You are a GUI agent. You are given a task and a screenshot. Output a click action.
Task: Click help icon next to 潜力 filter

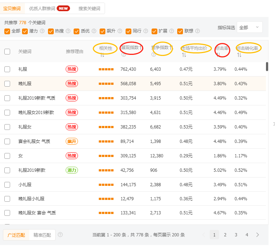click(42, 31)
